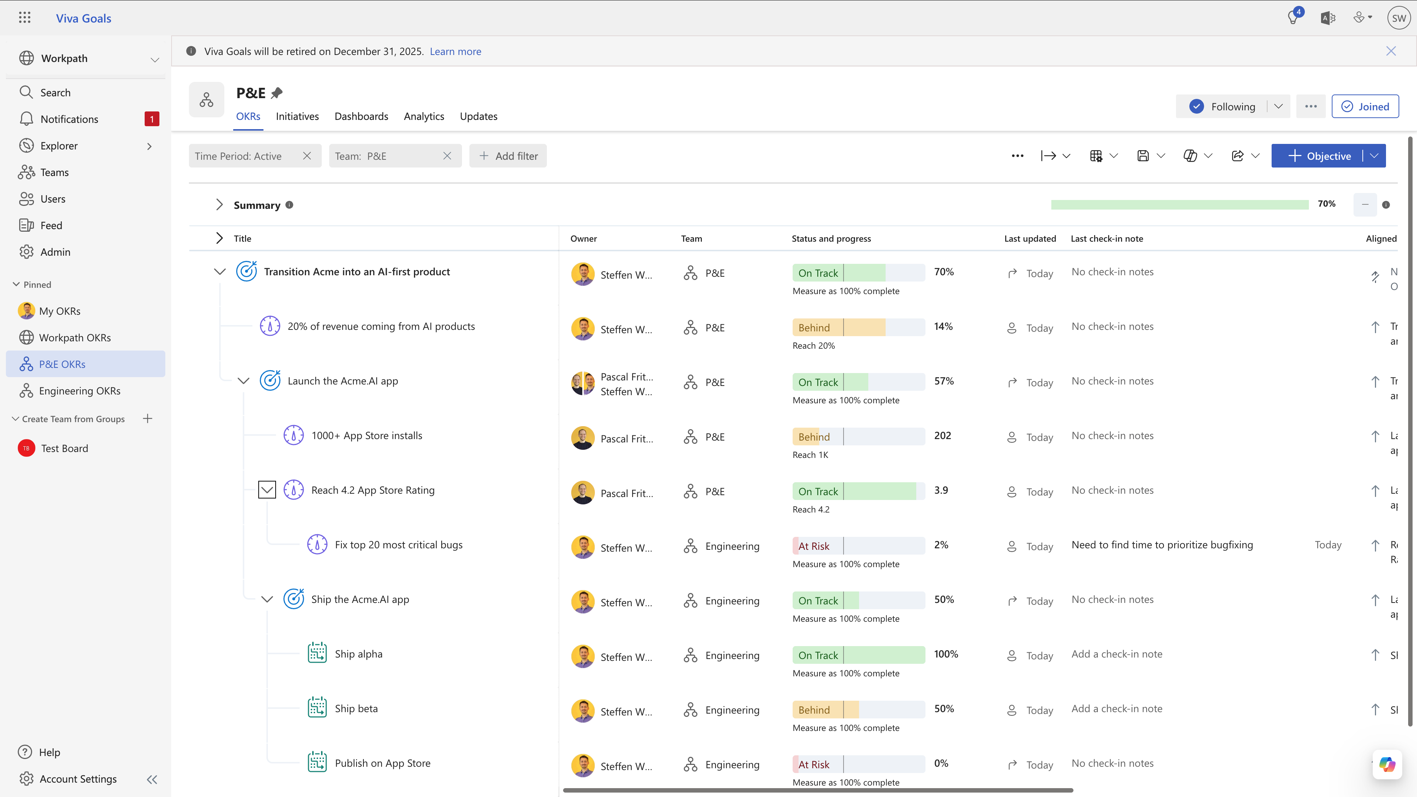Remove the Time Period: Active filter
1417x797 pixels.
coord(307,156)
